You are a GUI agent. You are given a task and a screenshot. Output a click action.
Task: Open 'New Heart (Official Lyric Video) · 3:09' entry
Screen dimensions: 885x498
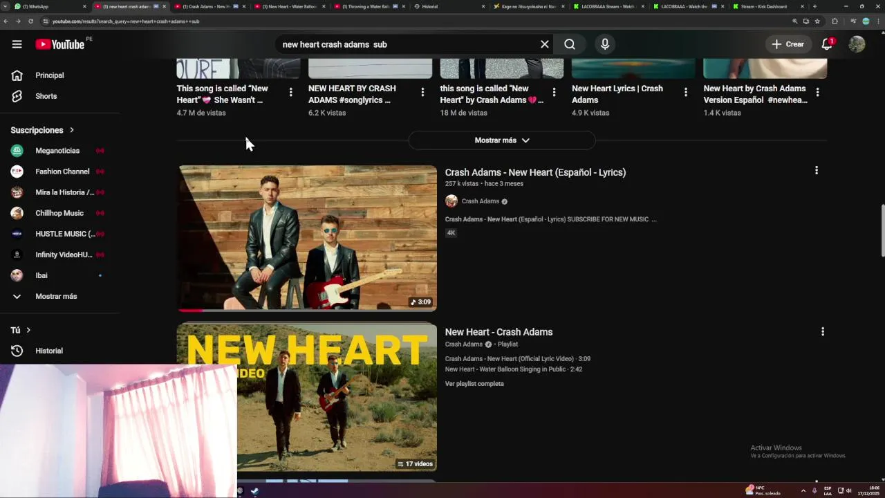(518, 359)
